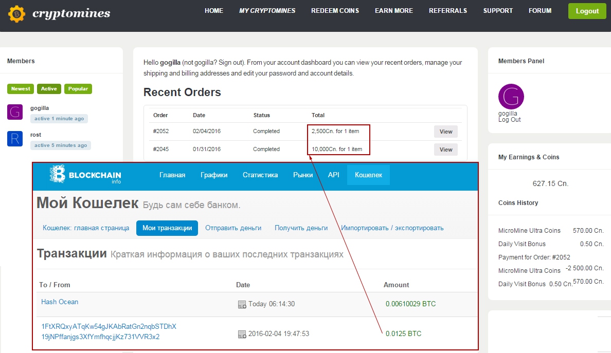
Task: Click the 0.00610029 BTC amount
Action: coord(411,304)
